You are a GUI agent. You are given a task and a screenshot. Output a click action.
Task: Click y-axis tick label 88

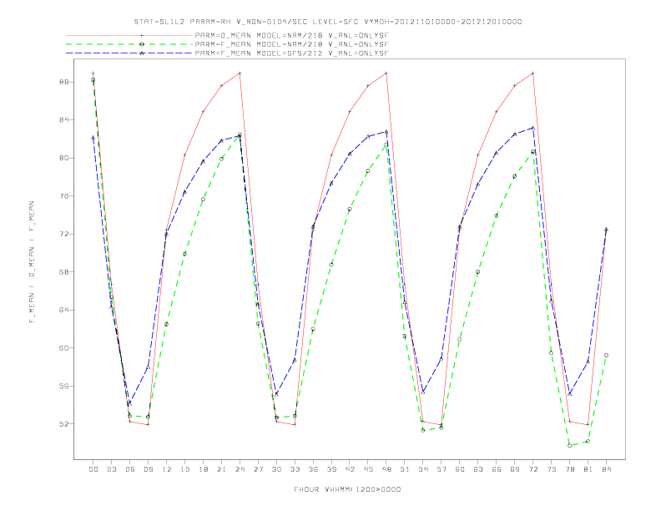point(63,82)
